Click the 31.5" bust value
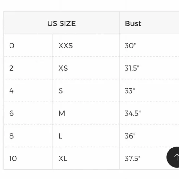 tap(132, 68)
